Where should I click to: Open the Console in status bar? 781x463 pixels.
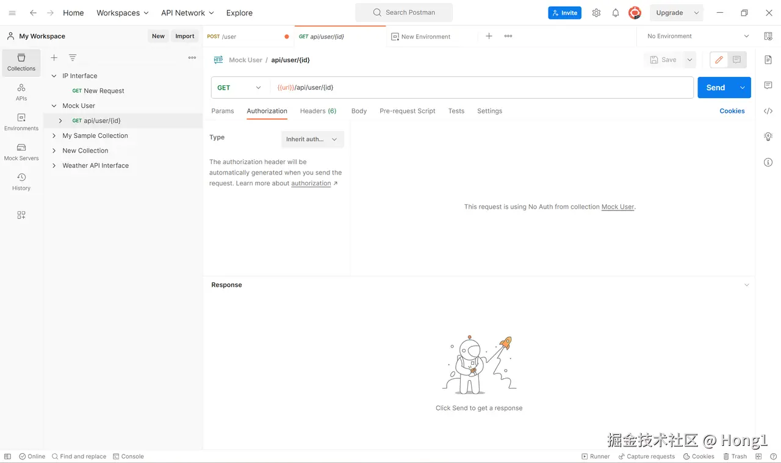click(128, 456)
